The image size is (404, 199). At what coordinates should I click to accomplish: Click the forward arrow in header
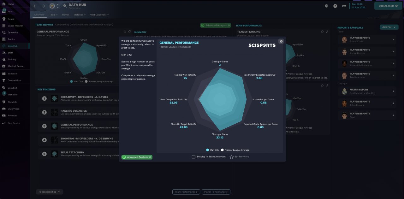44,6
